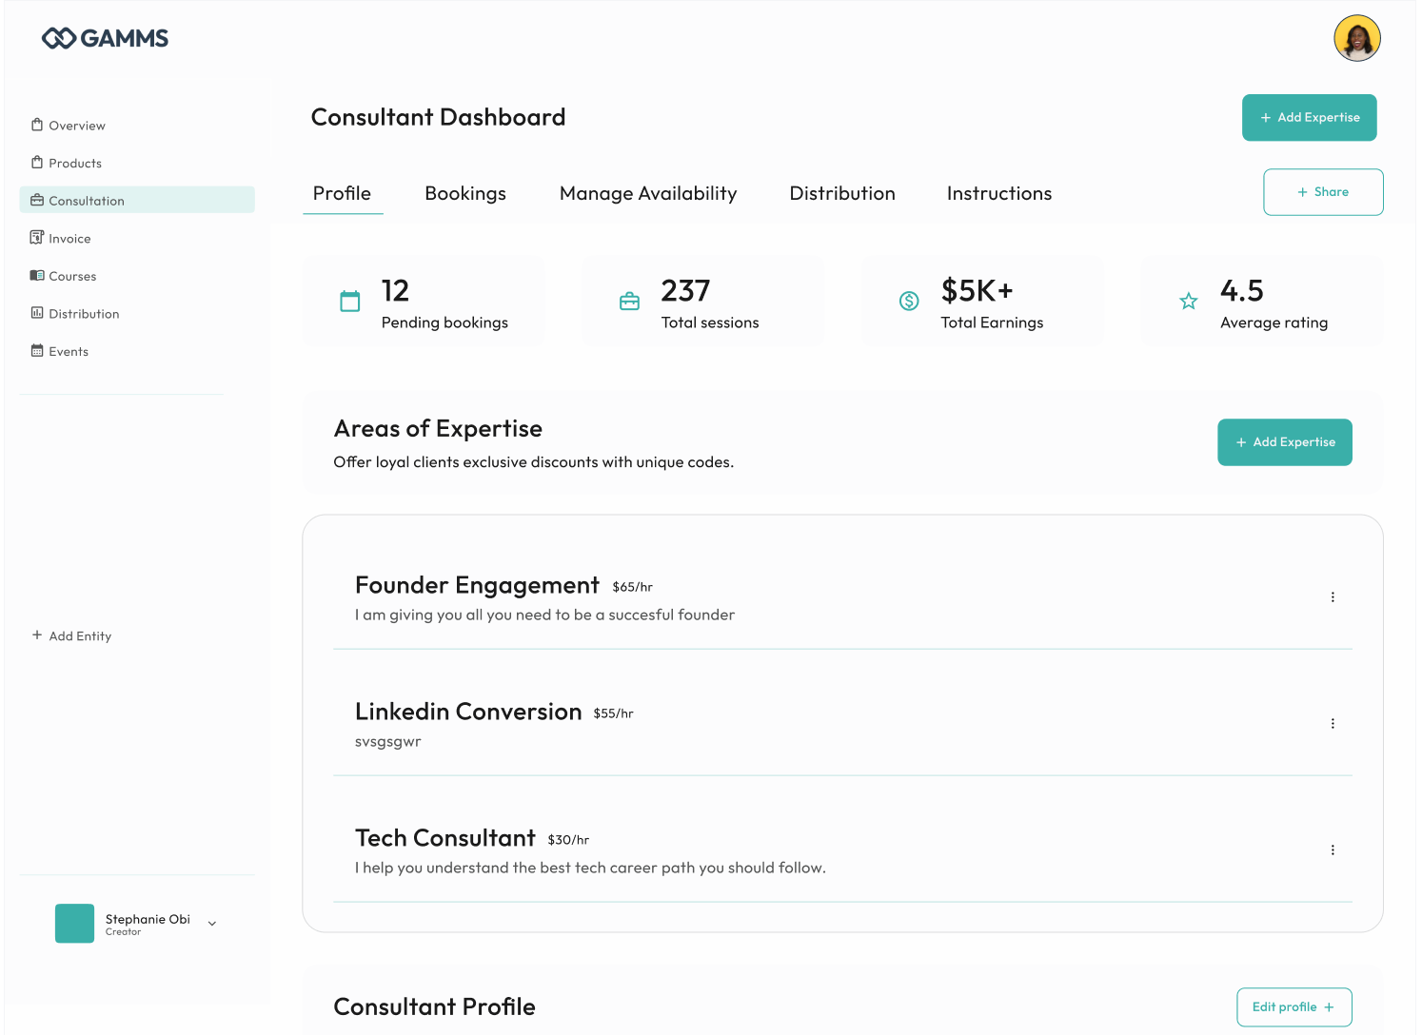
Task: Click the Pending bookings calendar icon
Action: (x=350, y=302)
